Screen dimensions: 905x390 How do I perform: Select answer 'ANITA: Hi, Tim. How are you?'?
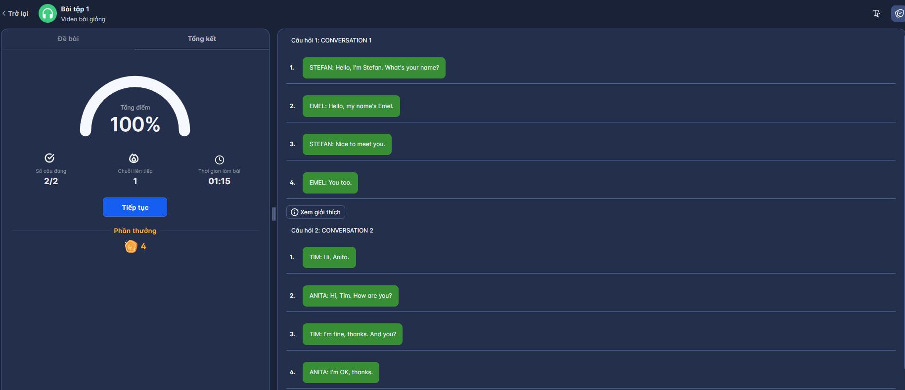pyautogui.click(x=351, y=296)
